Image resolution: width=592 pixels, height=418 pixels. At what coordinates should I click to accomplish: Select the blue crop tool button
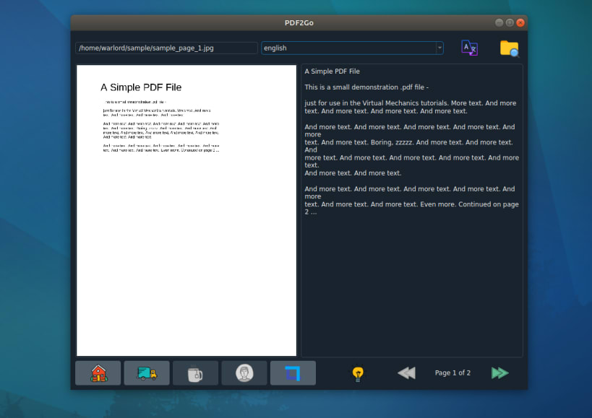pos(293,373)
